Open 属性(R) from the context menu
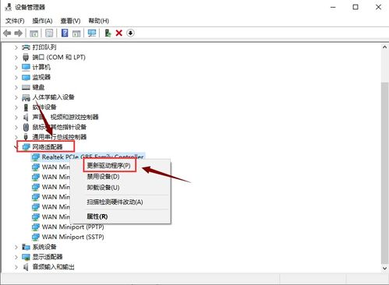389x285 pixels. tap(97, 216)
